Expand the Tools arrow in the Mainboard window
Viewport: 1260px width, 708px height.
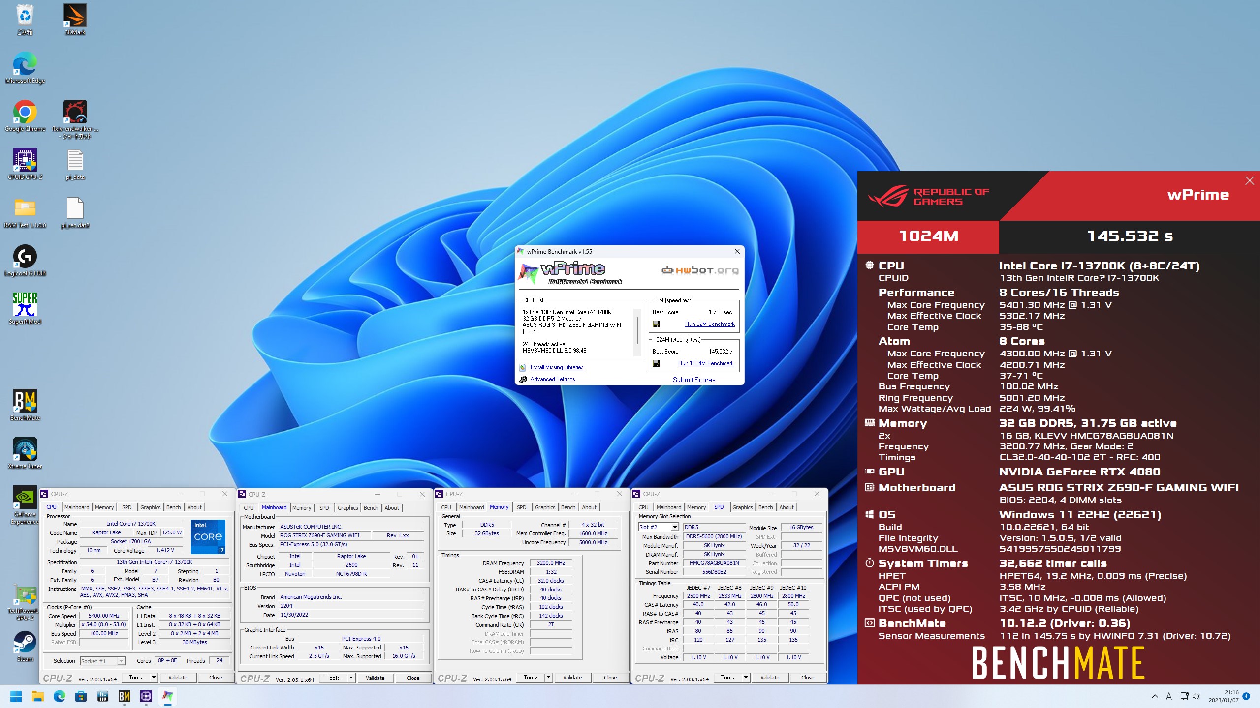tap(351, 678)
